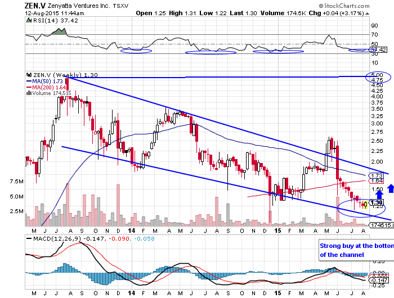Click the RSI(14) 37.42 indicator label
Image resolution: width=394 pixels, height=298 pixels.
tap(56, 21)
